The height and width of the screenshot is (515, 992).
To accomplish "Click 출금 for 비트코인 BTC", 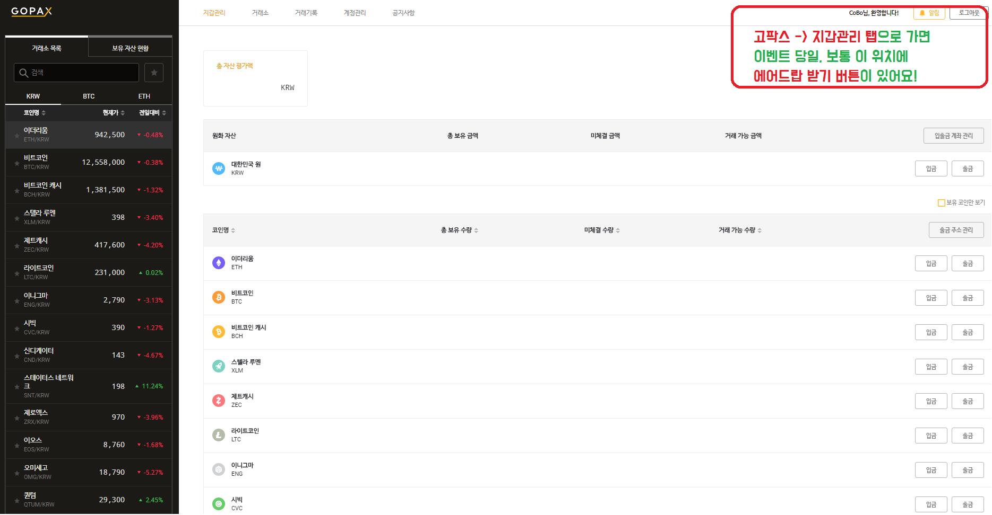I will click(968, 298).
